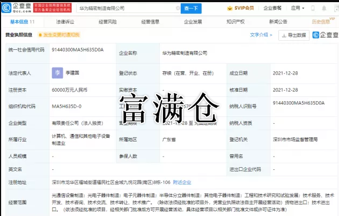Switch to the 新闻公告 tab
339x216 pixels.
point(278,21)
